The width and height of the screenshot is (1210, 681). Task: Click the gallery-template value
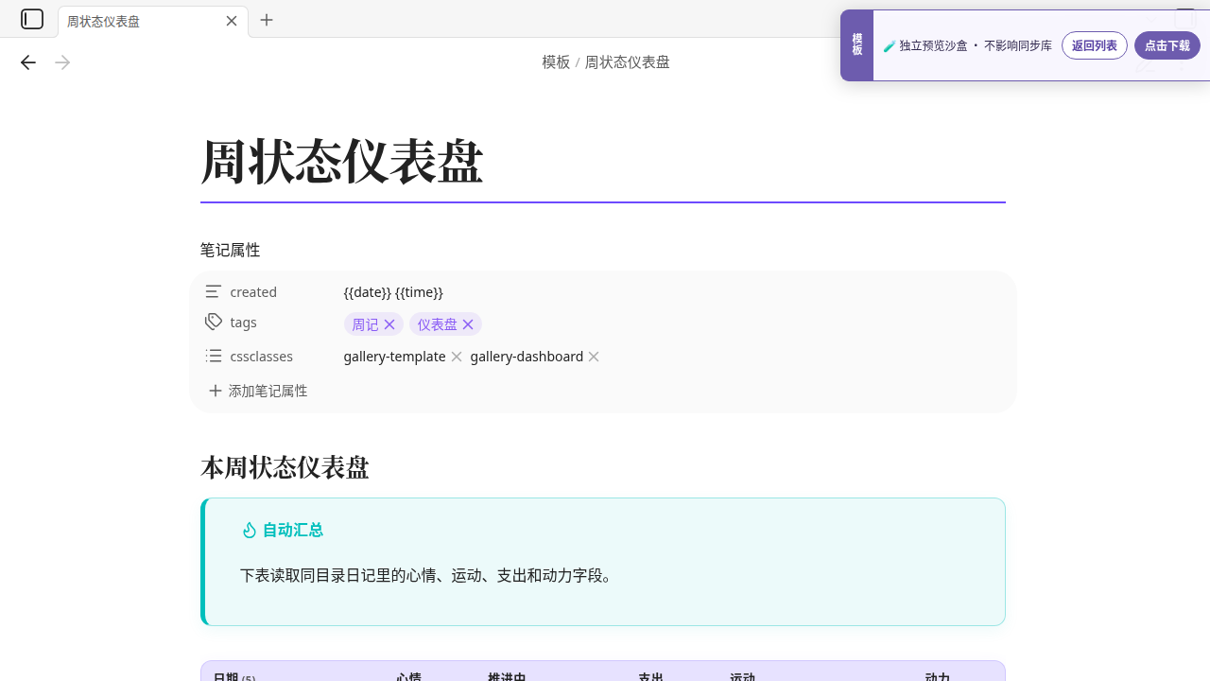[394, 357]
